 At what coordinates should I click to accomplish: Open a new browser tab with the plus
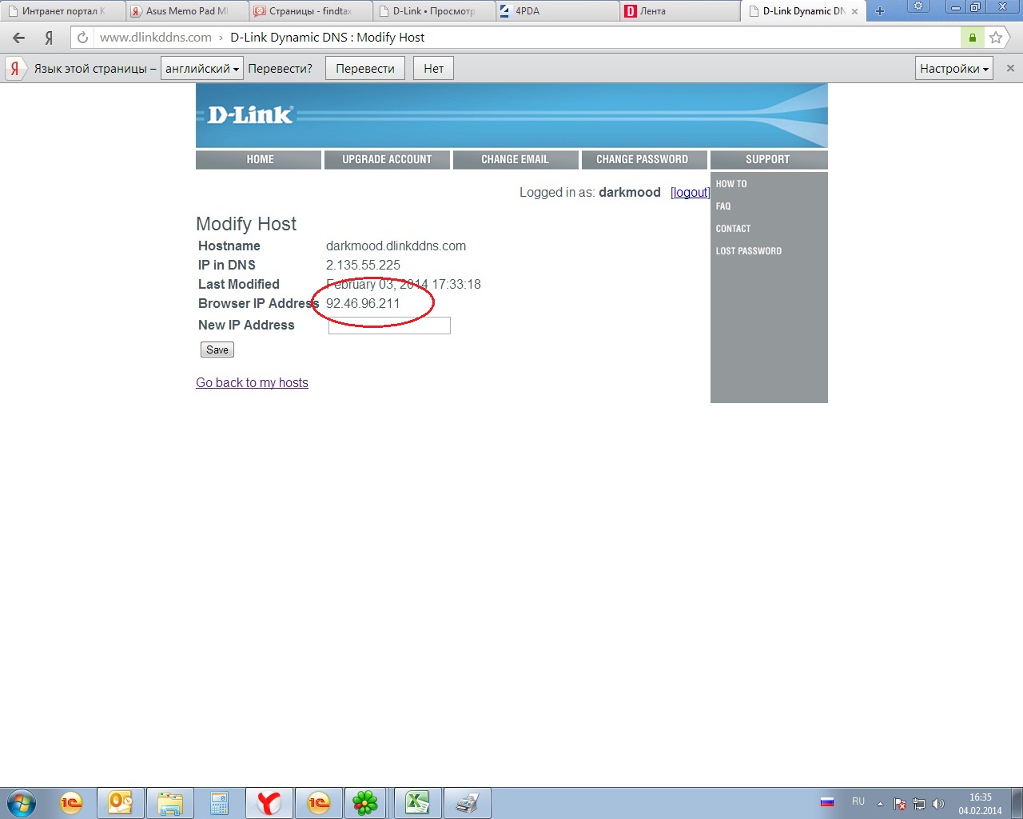pyautogui.click(x=880, y=11)
